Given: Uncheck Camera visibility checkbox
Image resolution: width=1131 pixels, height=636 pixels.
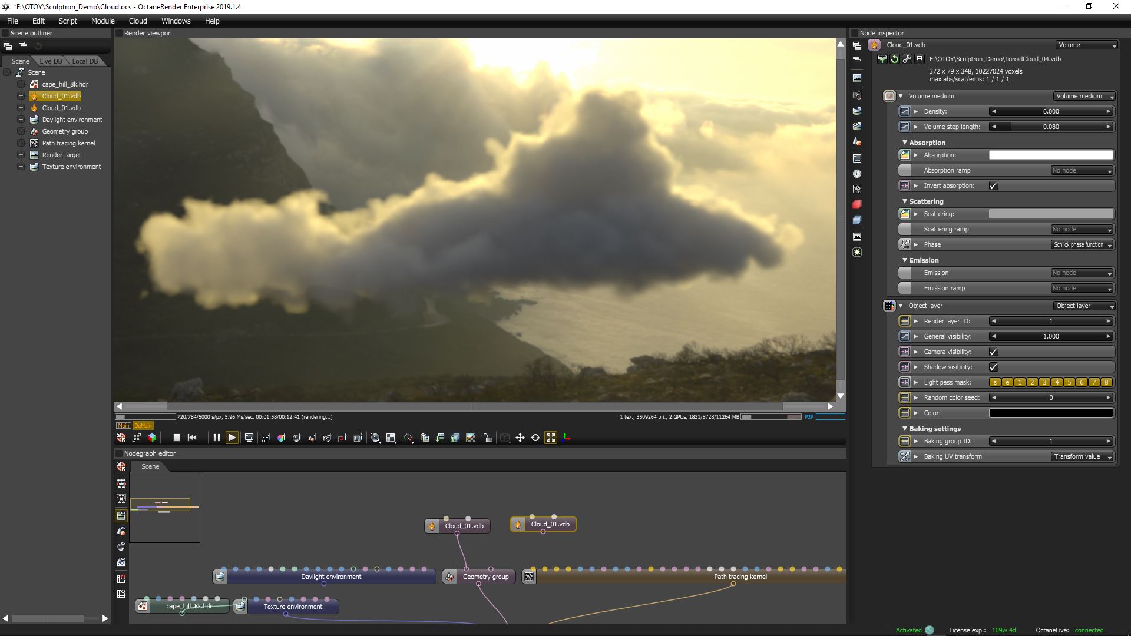Looking at the screenshot, I should [994, 352].
